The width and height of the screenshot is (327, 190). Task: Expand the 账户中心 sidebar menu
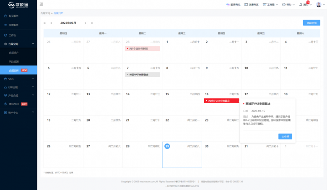tap(18, 113)
